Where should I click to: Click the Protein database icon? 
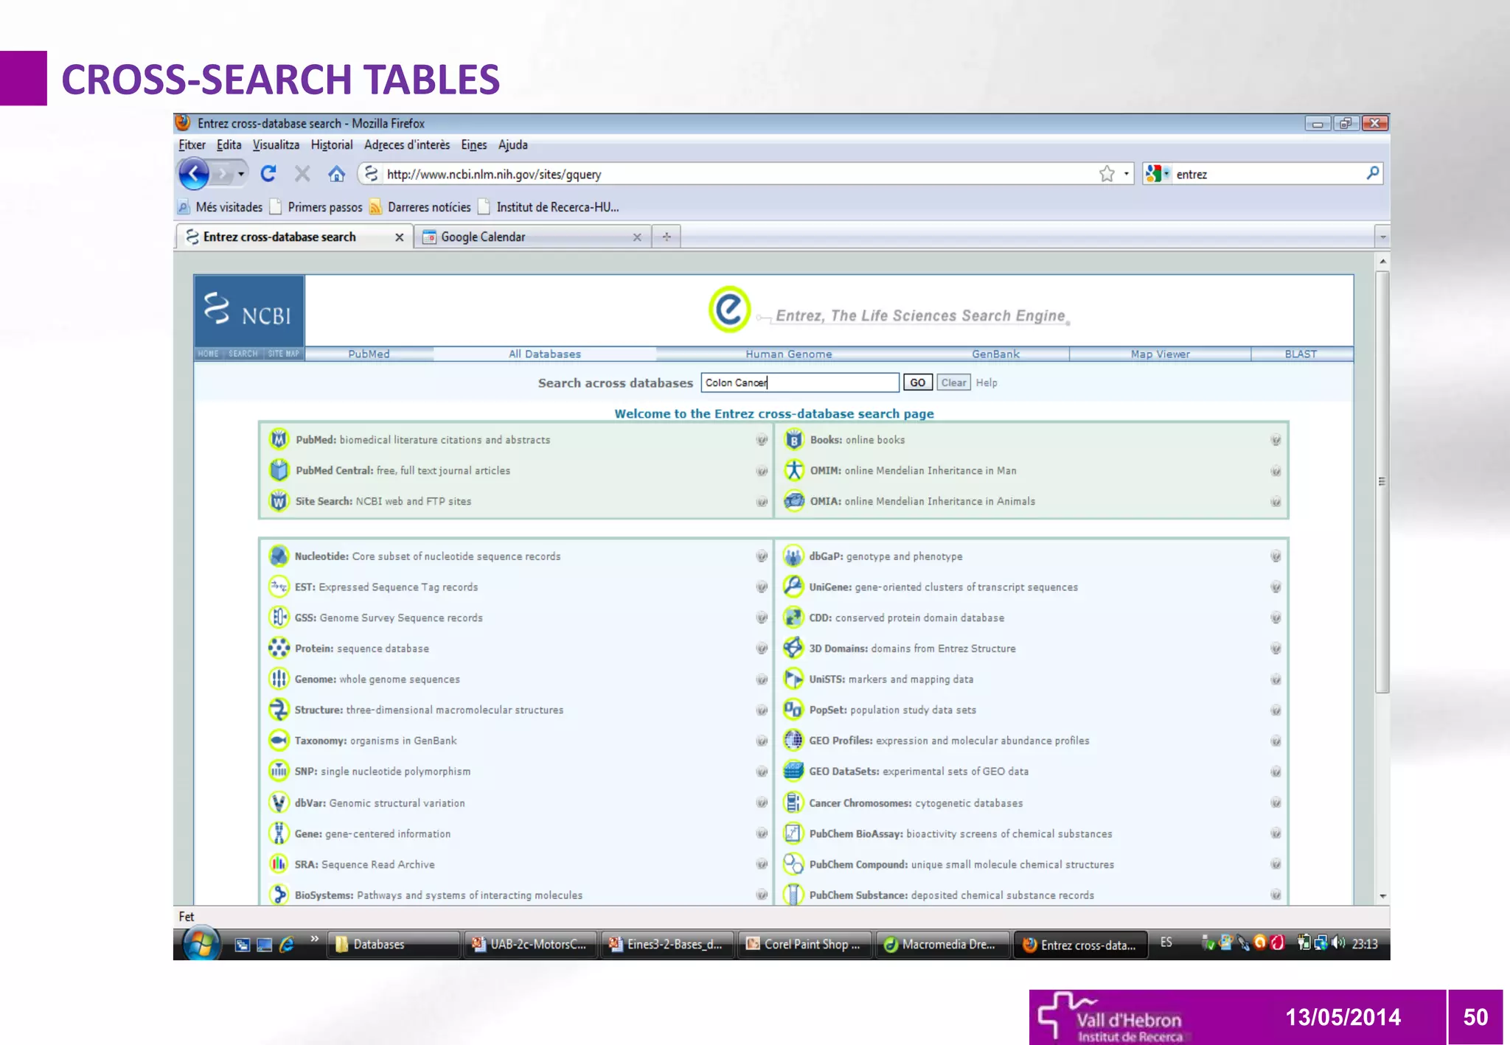click(278, 648)
